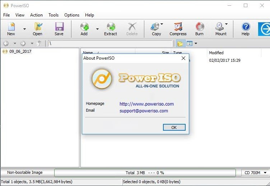270x186 pixels.
Task: Click OK in the About PowerISO dialog
Action: [174, 127]
